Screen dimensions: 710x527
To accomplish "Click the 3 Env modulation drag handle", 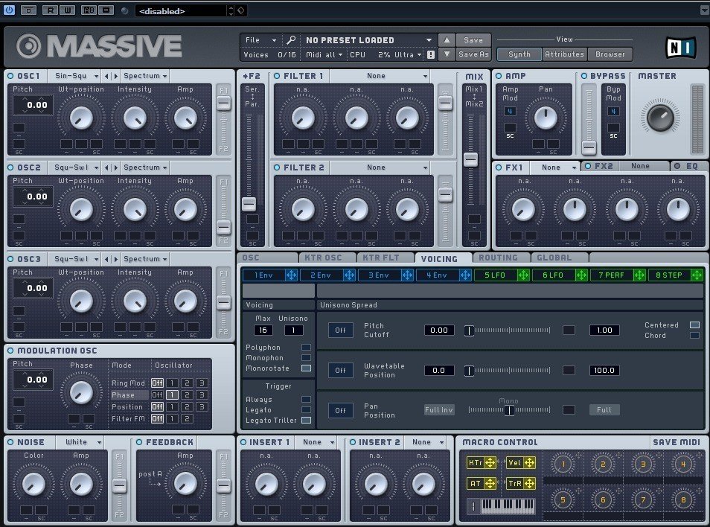I will click(407, 275).
